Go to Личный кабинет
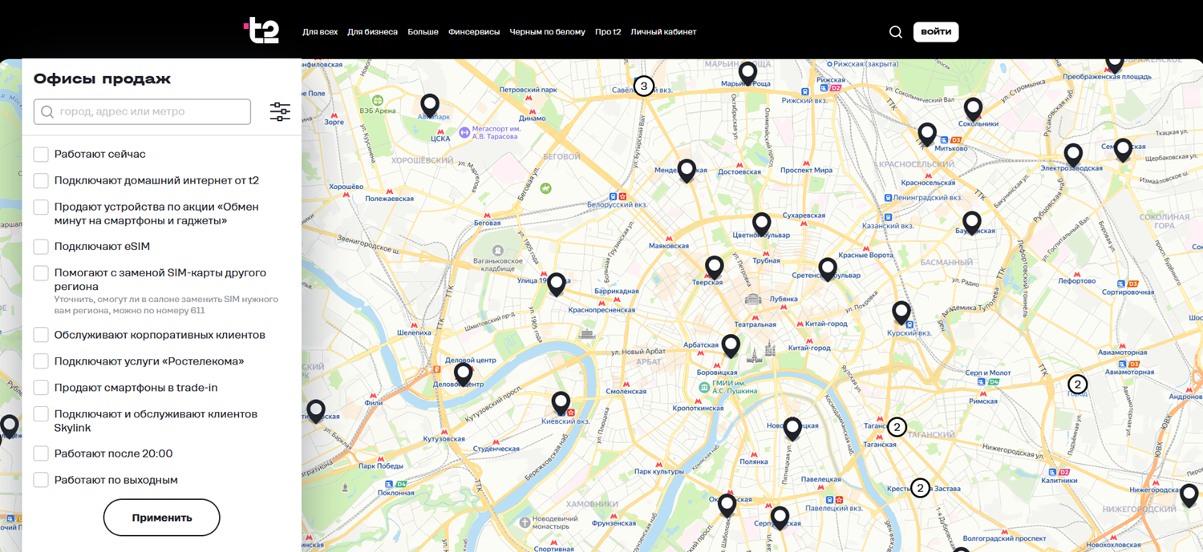The height and width of the screenshot is (552, 1203). coord(663,32)
